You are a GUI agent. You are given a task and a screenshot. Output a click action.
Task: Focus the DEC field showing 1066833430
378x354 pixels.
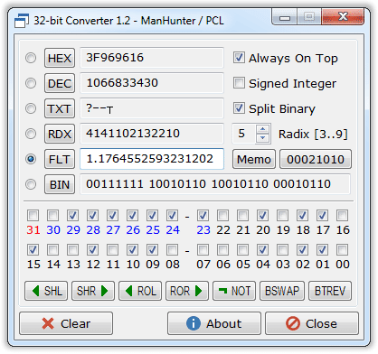pyautogui.click(x=152, y=83)
